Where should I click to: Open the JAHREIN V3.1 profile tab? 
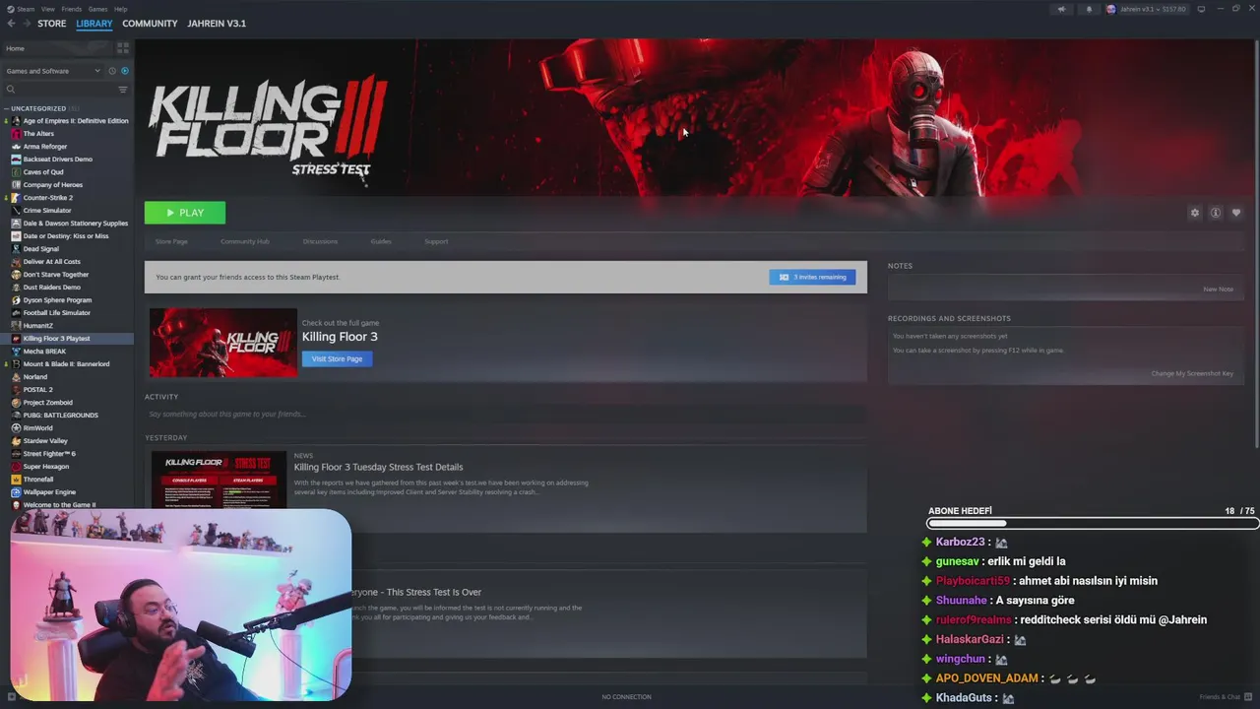pyautogui.click(x=217, y=24)
